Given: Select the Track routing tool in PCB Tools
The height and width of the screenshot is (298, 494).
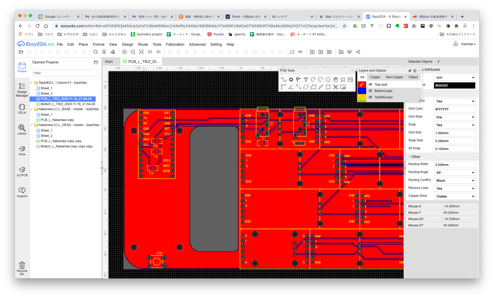Looking at the screenshot, I should (283, 80).
